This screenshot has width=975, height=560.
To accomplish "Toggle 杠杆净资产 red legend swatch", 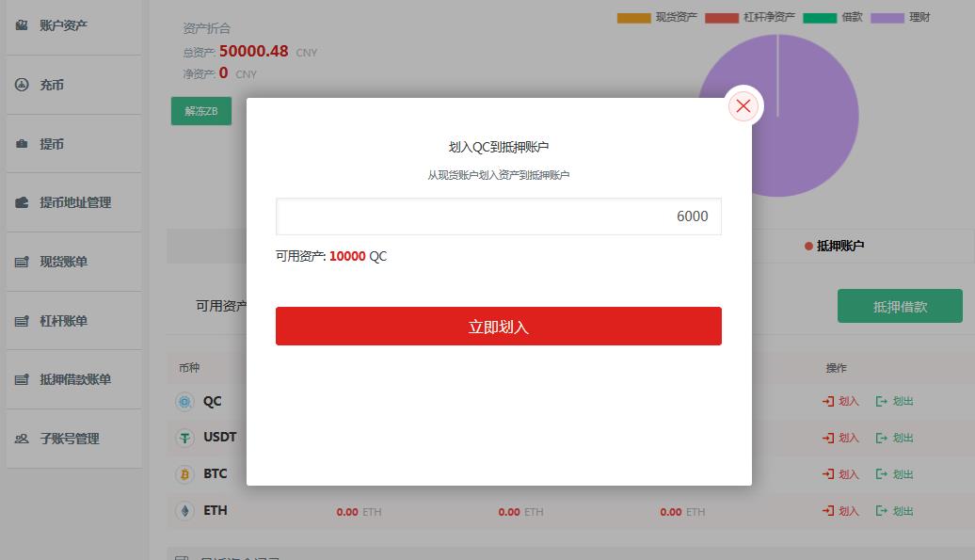I will coord(722,18).
